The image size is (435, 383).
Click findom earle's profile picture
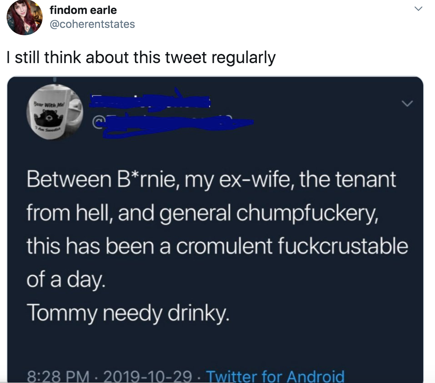pos(25,17)
